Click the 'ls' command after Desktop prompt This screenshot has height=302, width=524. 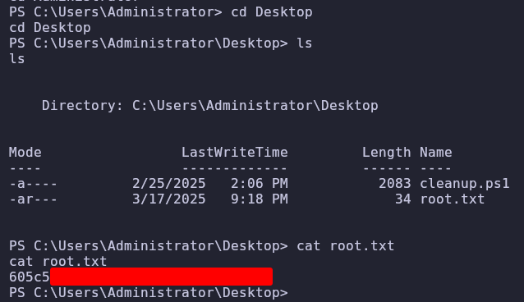point(305,43)
